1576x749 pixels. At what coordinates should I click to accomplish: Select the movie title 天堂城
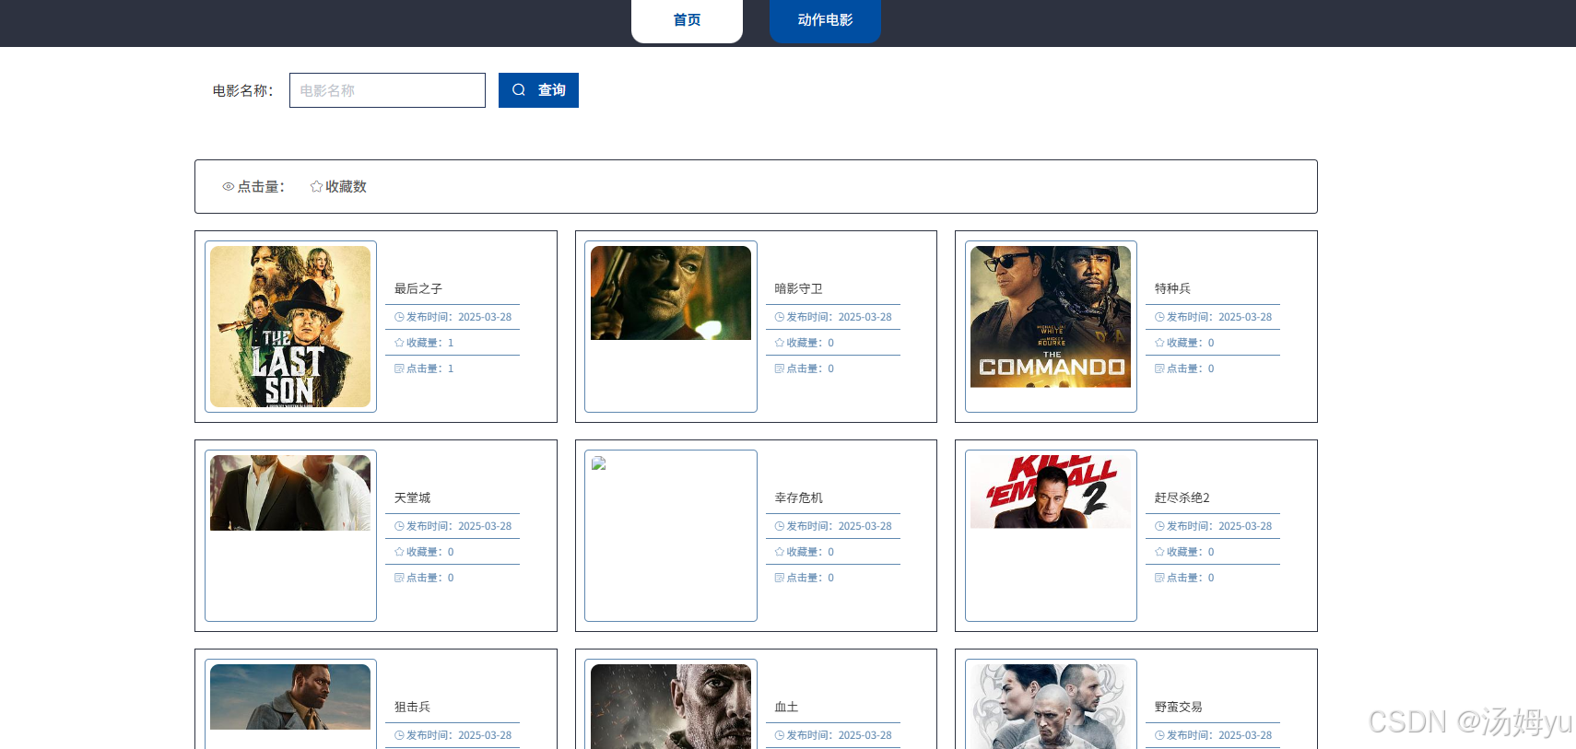[x=412, y=497]
